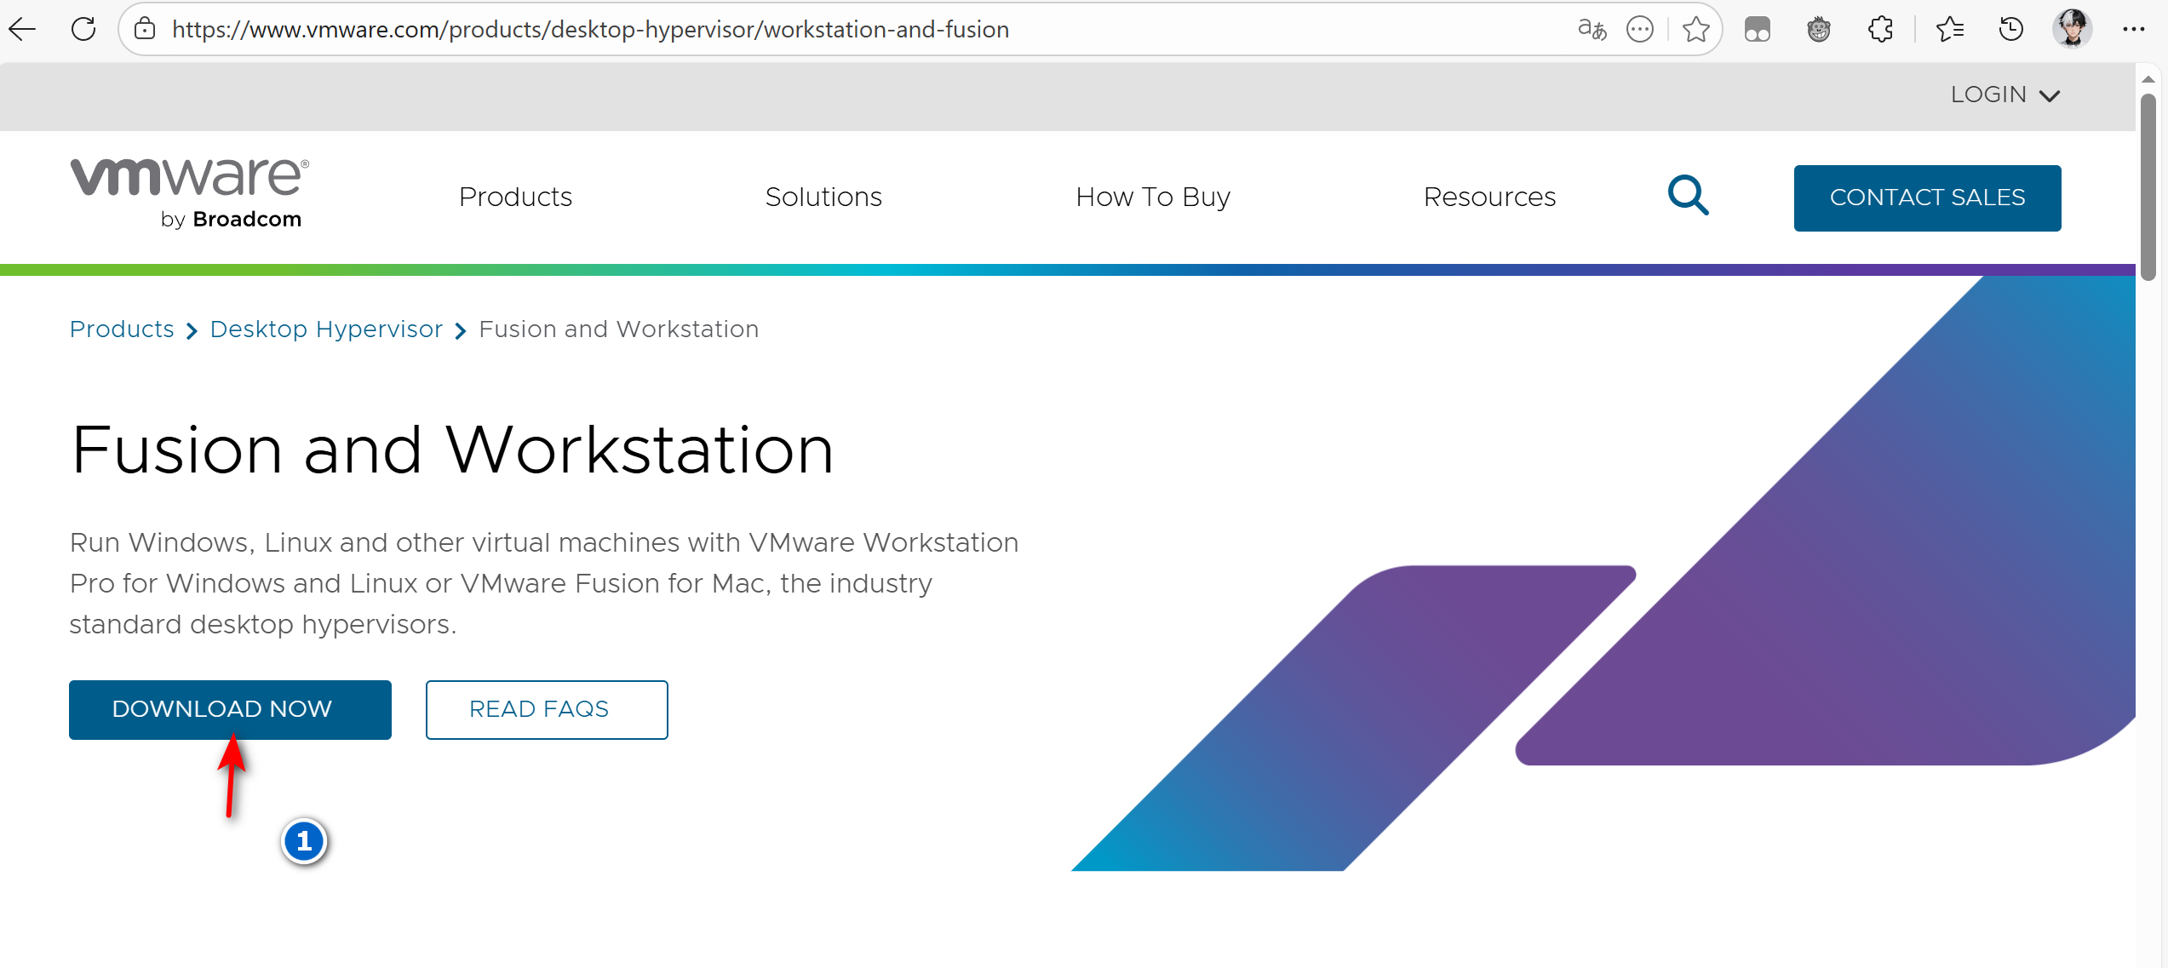The image size is (2168, 968).
Task: Open the Products navigation menu
Action: [x=515, y=197]
